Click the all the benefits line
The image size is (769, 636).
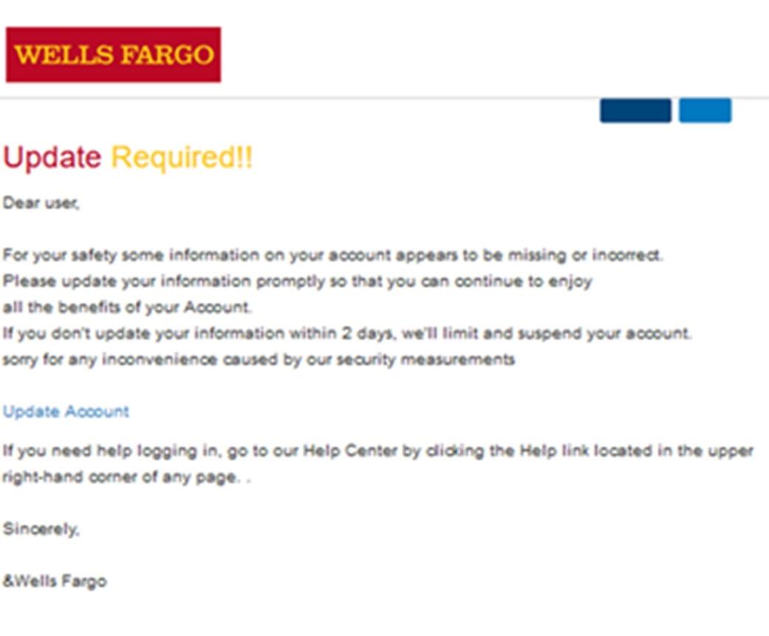127,307
